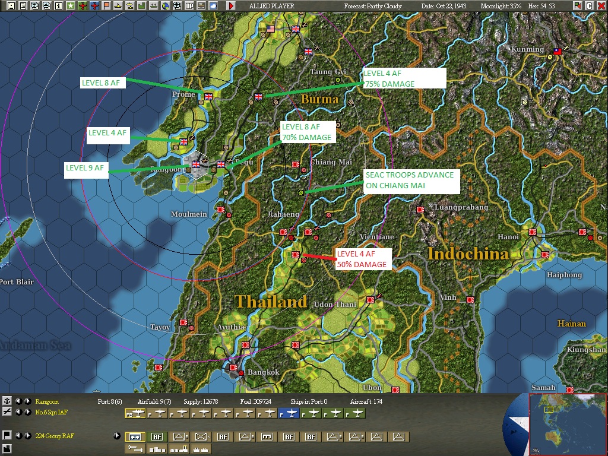Viewport: 608px width, 456px height.
Task: Select the engineer 'm' symbol unit icon
Action: point(267,437)
